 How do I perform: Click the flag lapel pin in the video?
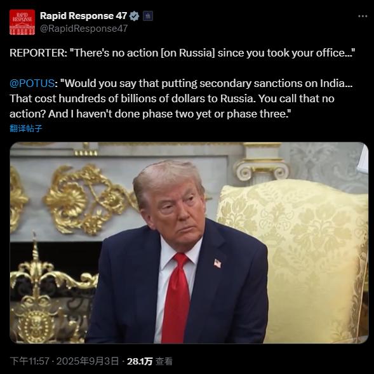click(x=217, y=264)
